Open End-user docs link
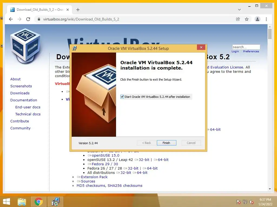The height and width of the screenshot is (207, 277). [28, 107]
